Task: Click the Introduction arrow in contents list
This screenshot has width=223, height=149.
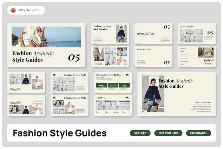Action: coord(194,48)
